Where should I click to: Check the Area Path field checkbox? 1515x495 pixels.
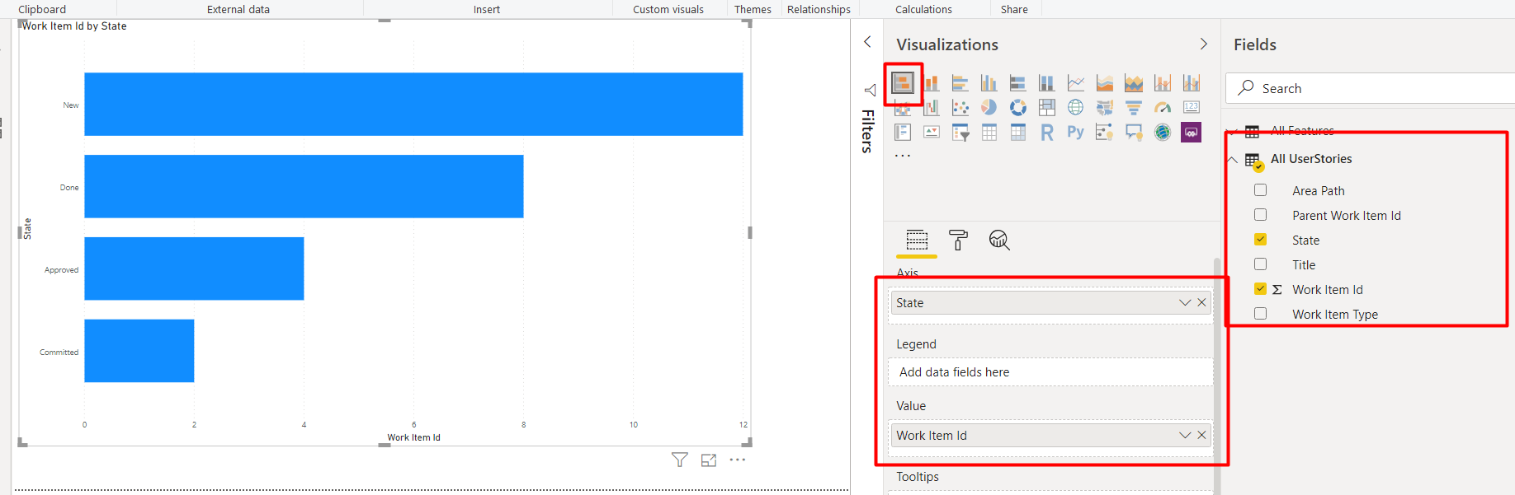(1260, 190)
